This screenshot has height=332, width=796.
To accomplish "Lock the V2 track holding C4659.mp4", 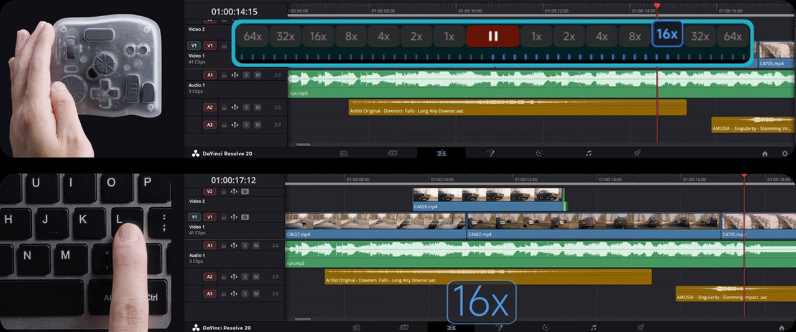I will pos(223,191).
